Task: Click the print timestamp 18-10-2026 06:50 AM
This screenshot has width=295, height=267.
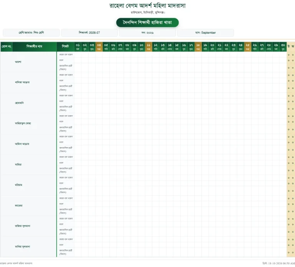Action: coord(279,263)
